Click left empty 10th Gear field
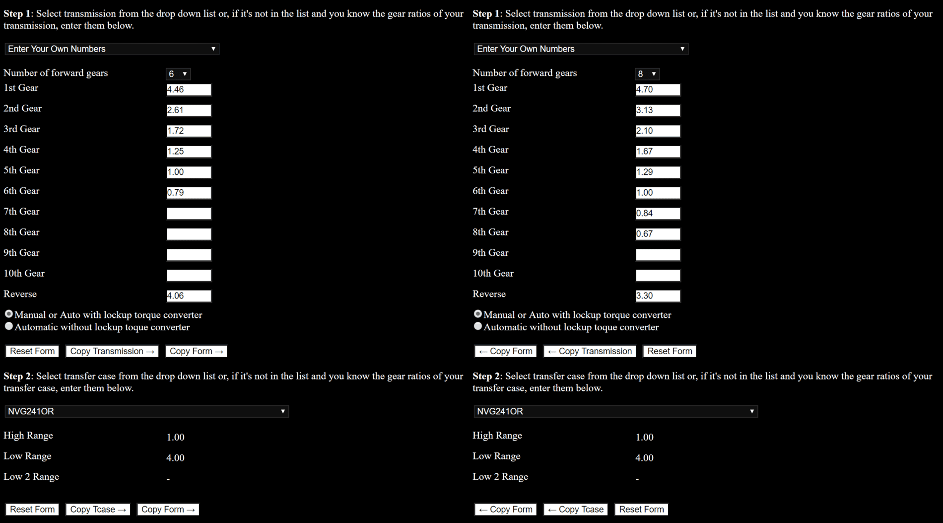The height and width of the screenshot is (523, 943). coord(189,275)
